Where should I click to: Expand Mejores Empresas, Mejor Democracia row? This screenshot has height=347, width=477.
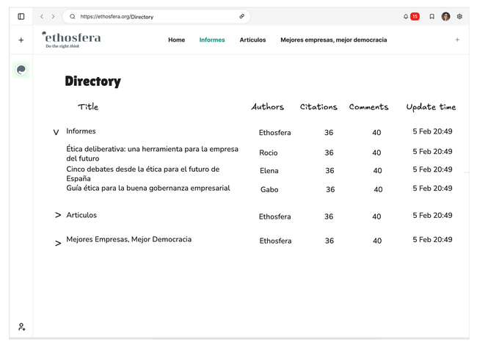[x=58, y=243]
